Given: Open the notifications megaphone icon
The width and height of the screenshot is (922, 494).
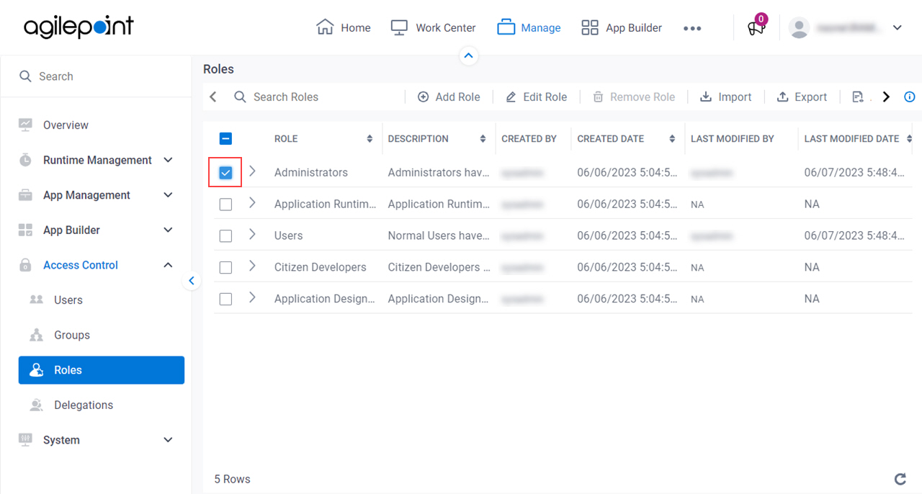Looking at the screenshot, I should 756,28.
